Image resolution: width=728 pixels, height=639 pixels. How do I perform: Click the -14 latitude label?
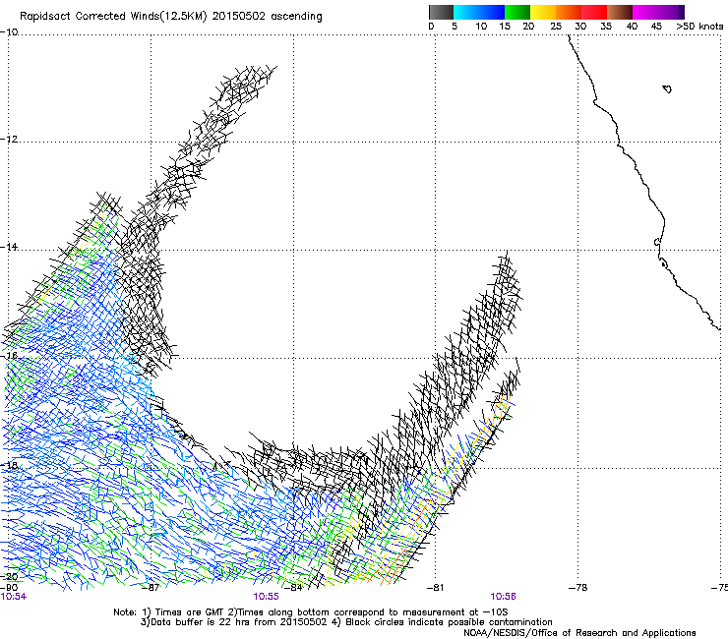coord(9,247)
